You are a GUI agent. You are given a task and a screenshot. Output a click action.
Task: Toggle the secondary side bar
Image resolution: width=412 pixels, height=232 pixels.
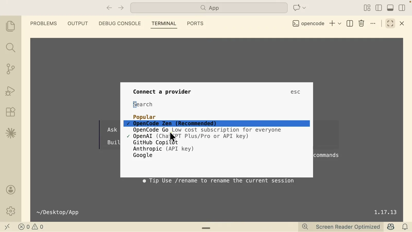pos(402,8)
